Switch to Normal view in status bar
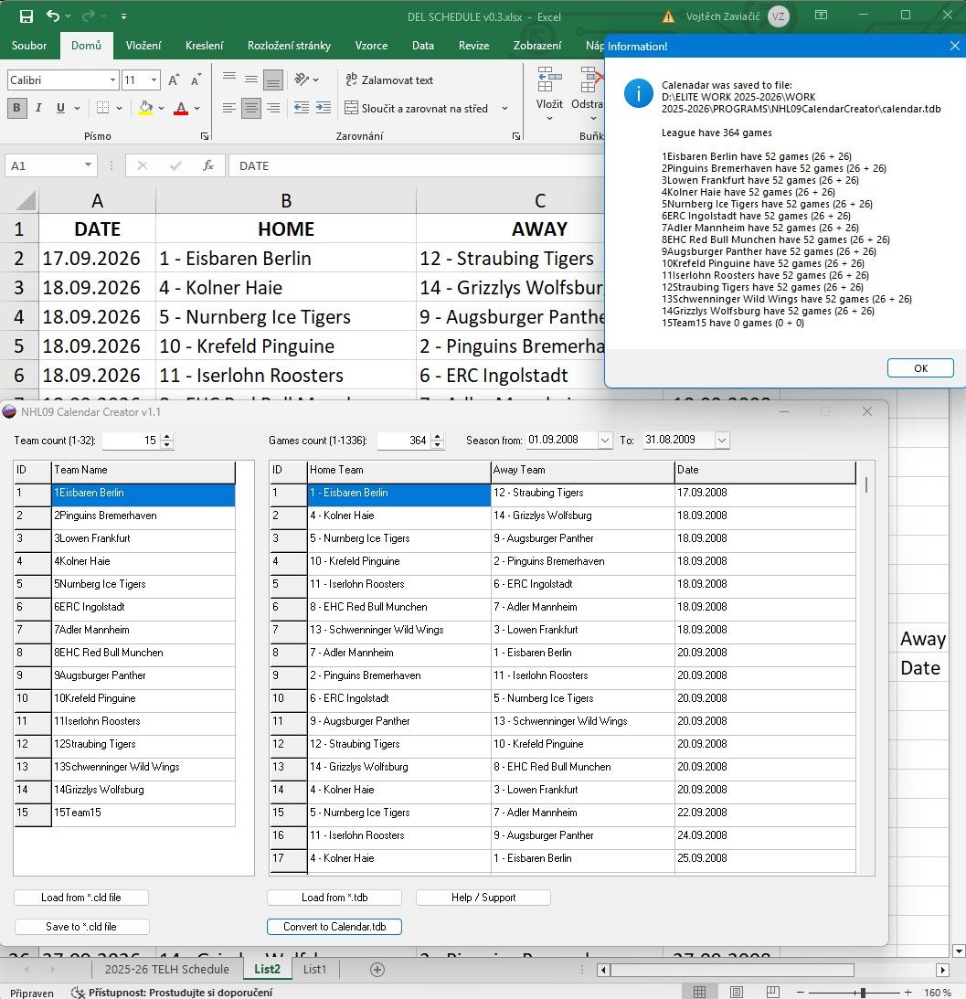The height and width of the screenshot is (999, 966). point(699,992)
